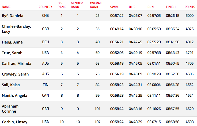The width and height of the screenshot is (197, 126).
Task: Select Abraham, Corinne name
Action: click(x=11, y=109)
